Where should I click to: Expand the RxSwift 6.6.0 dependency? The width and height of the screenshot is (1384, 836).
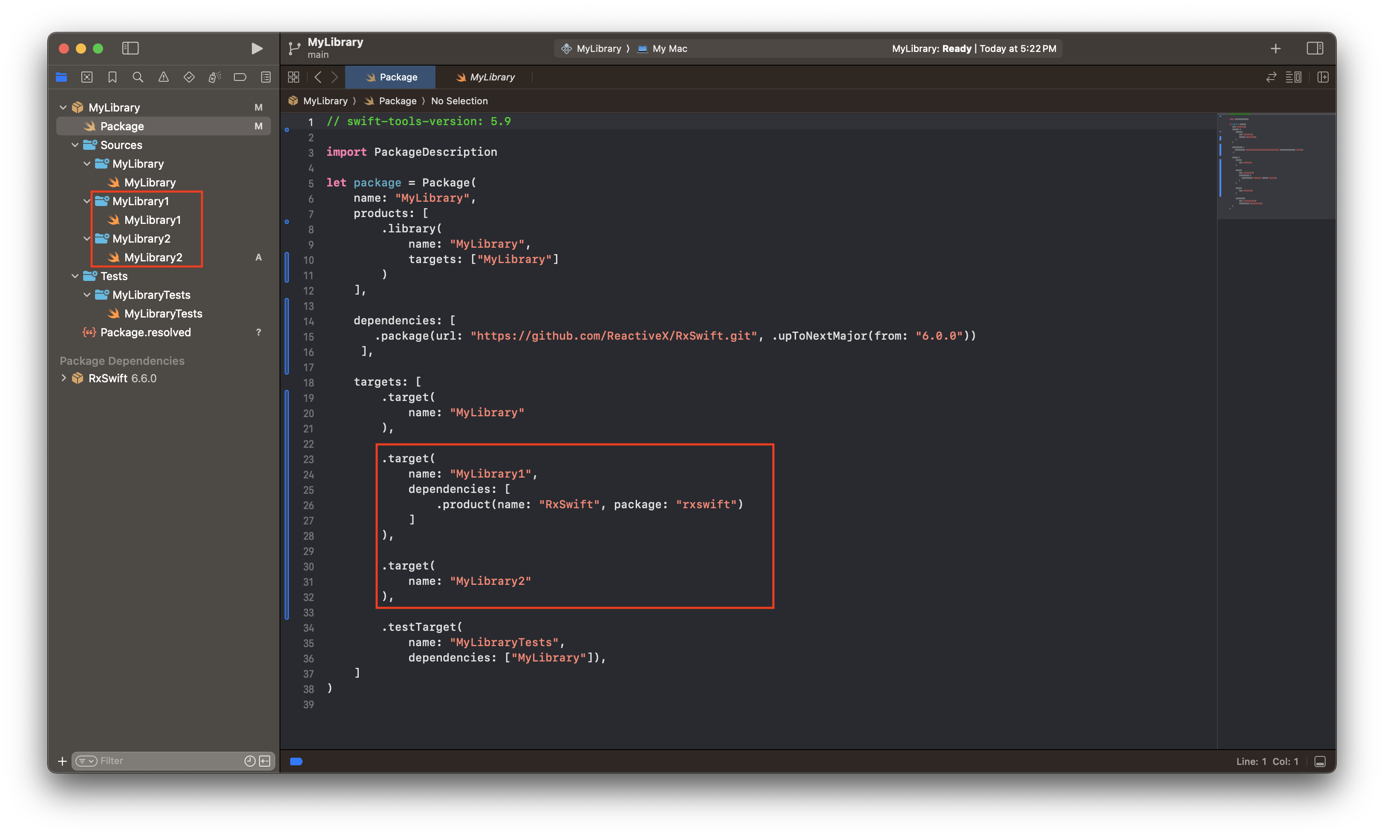coord(63,378)
